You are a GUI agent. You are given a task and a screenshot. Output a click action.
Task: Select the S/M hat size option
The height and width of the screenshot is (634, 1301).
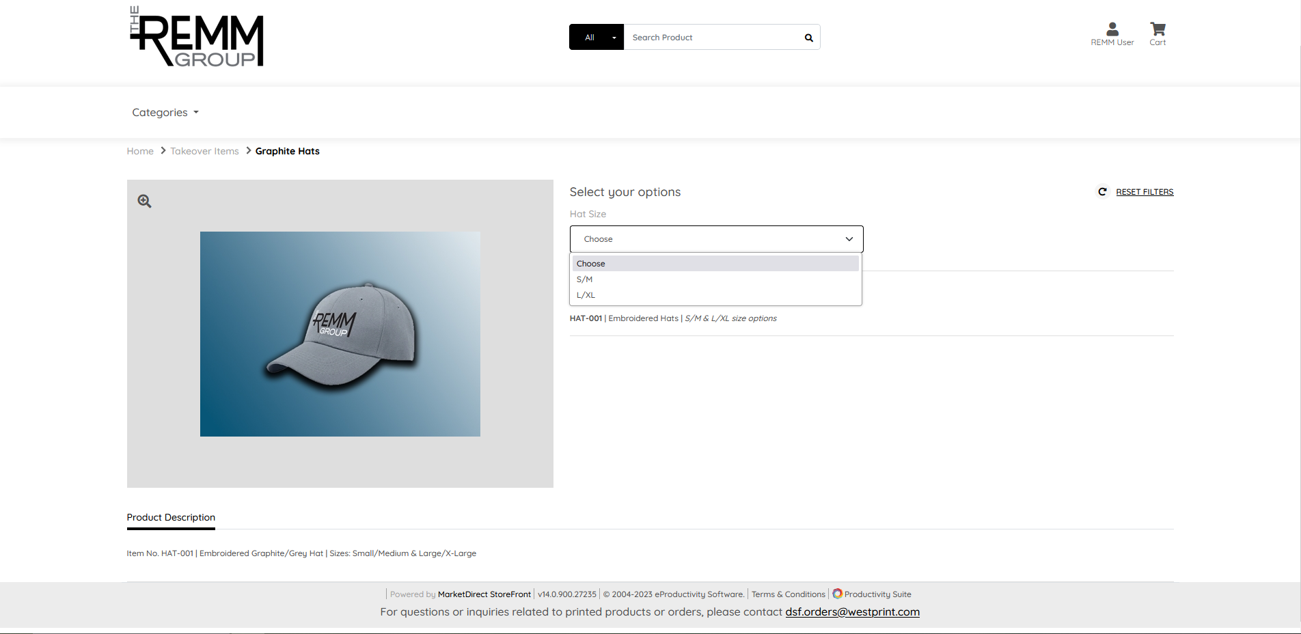pos(585,279)
